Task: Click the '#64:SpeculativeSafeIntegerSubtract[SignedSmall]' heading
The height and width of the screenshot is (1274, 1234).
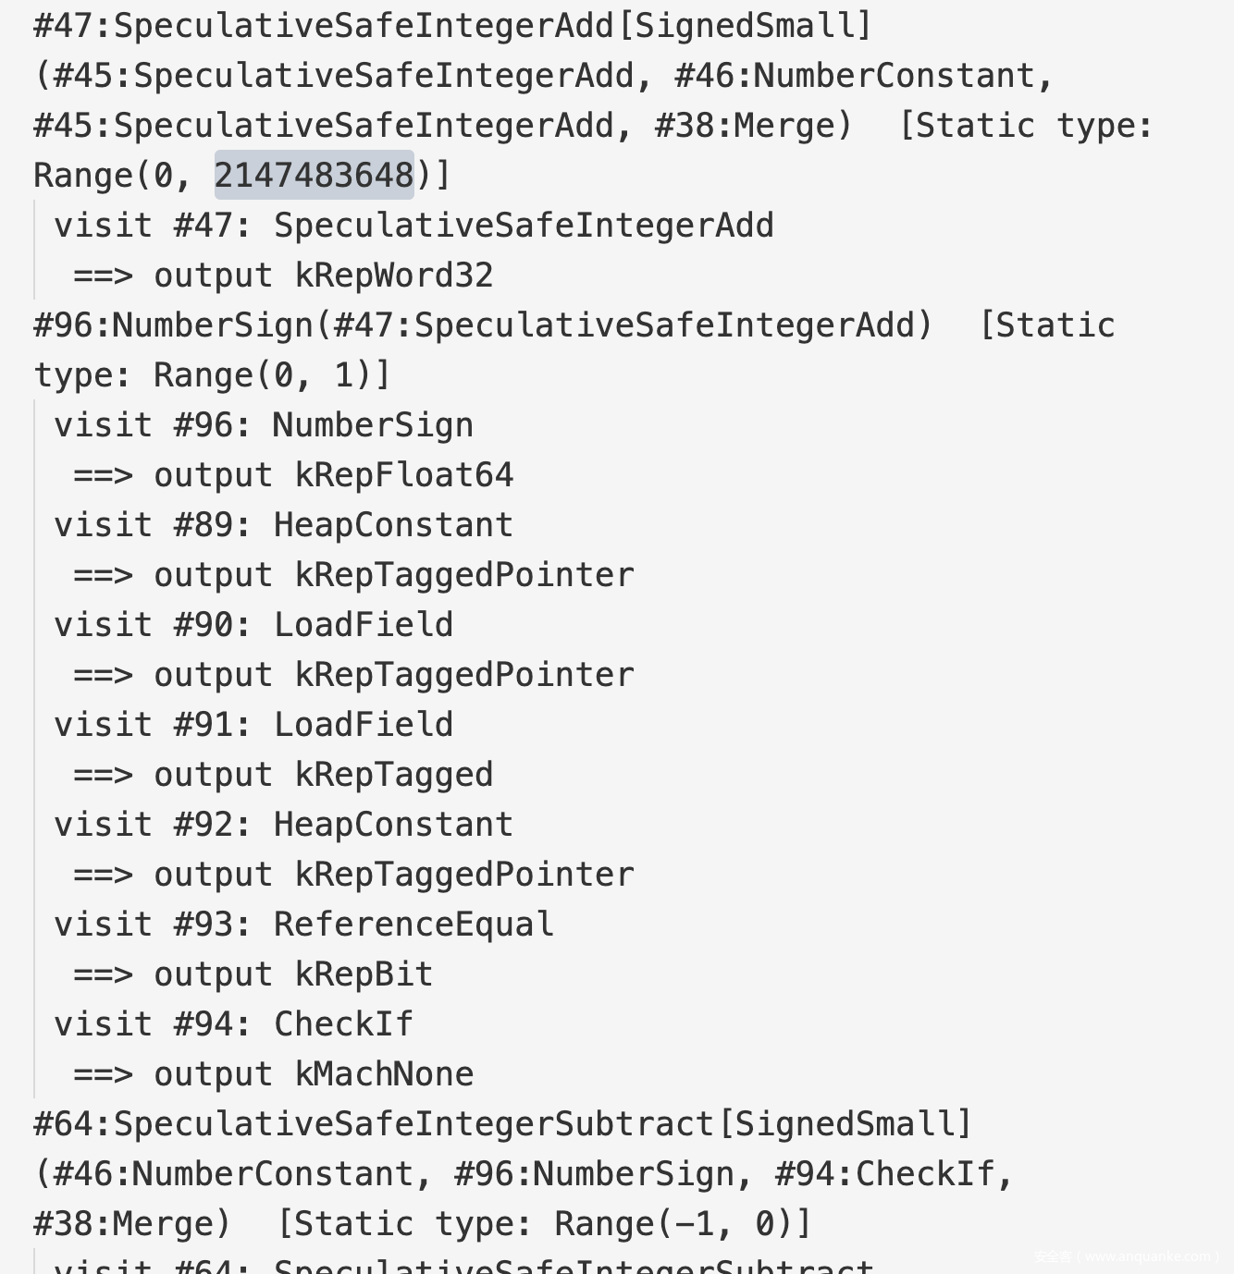Action: pyautogui.click(x=502, y=1124)
